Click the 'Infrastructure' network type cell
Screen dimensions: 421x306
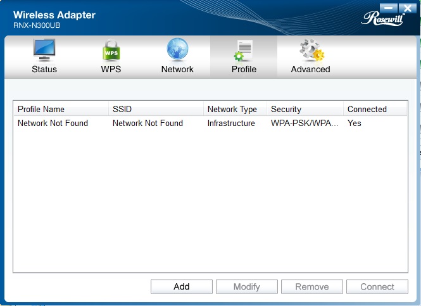231,123
